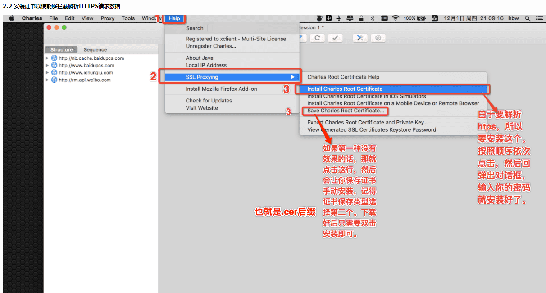Viewport: 546px width, 293px height.
Task: Click the Repeat (circular arrow) toolbar button
Action: click(317, 38)
